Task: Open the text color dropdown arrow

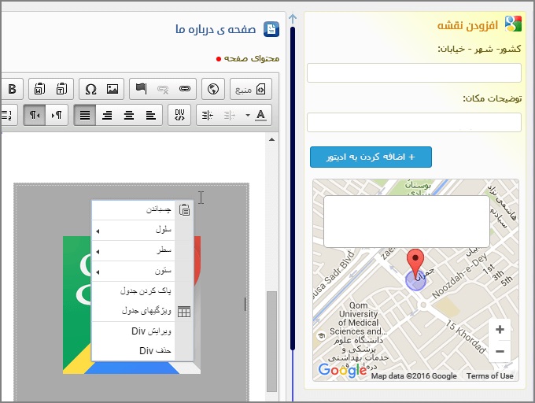Action: [248, 115]
